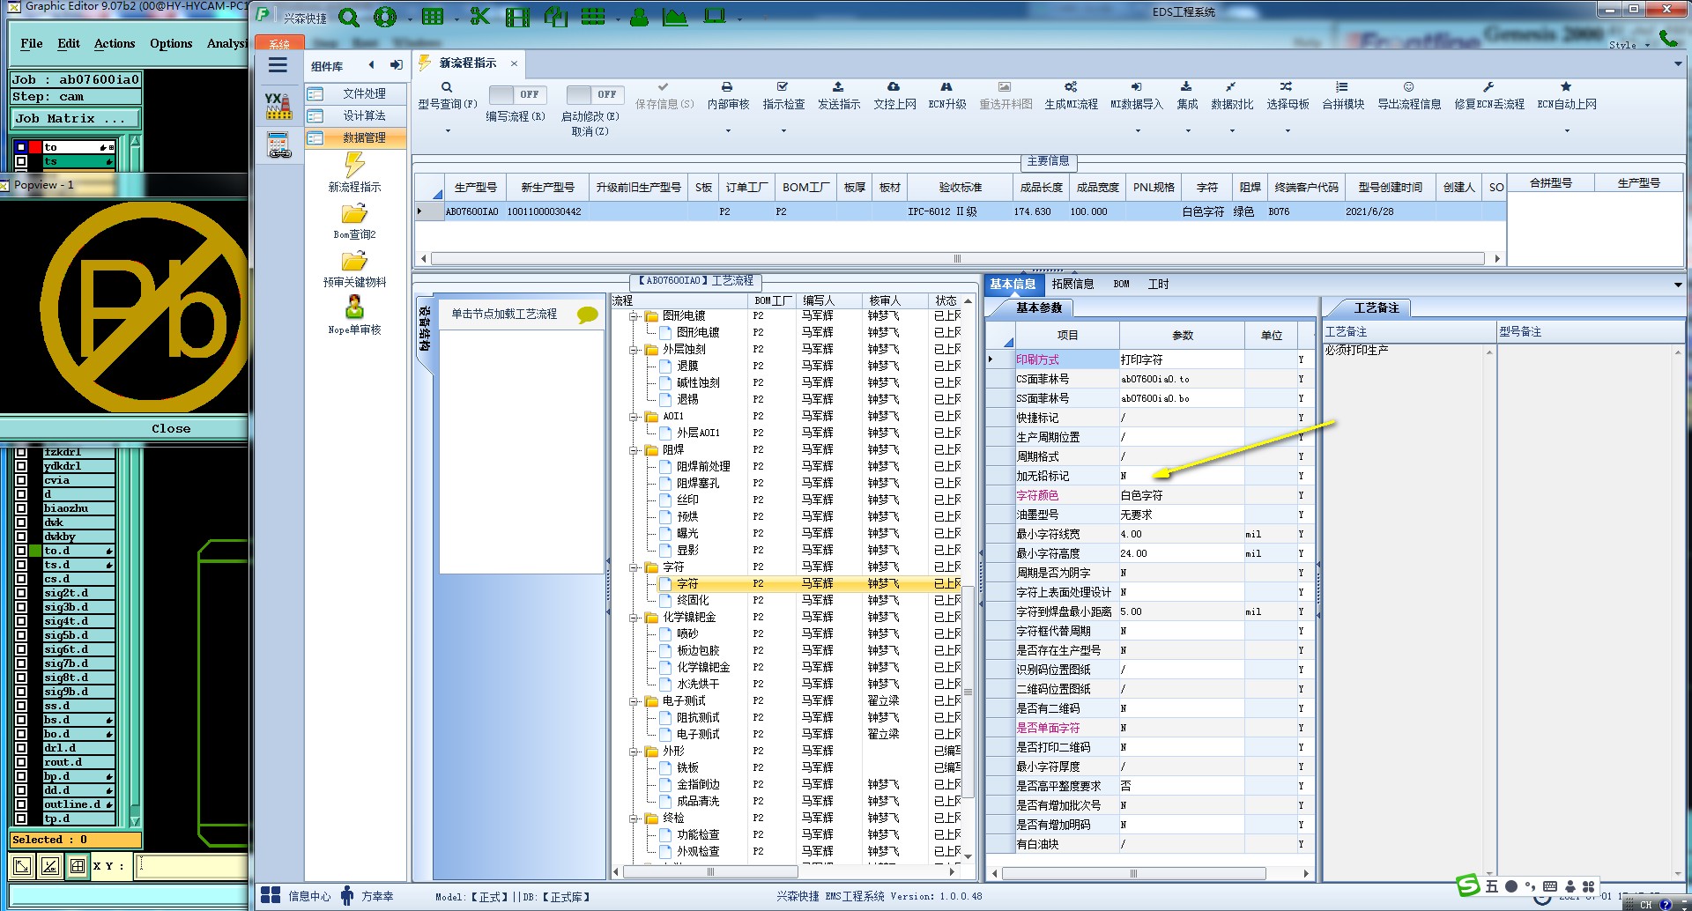Click the Close button under Popview
This screenshot has height=911, width=1692.
171,429
